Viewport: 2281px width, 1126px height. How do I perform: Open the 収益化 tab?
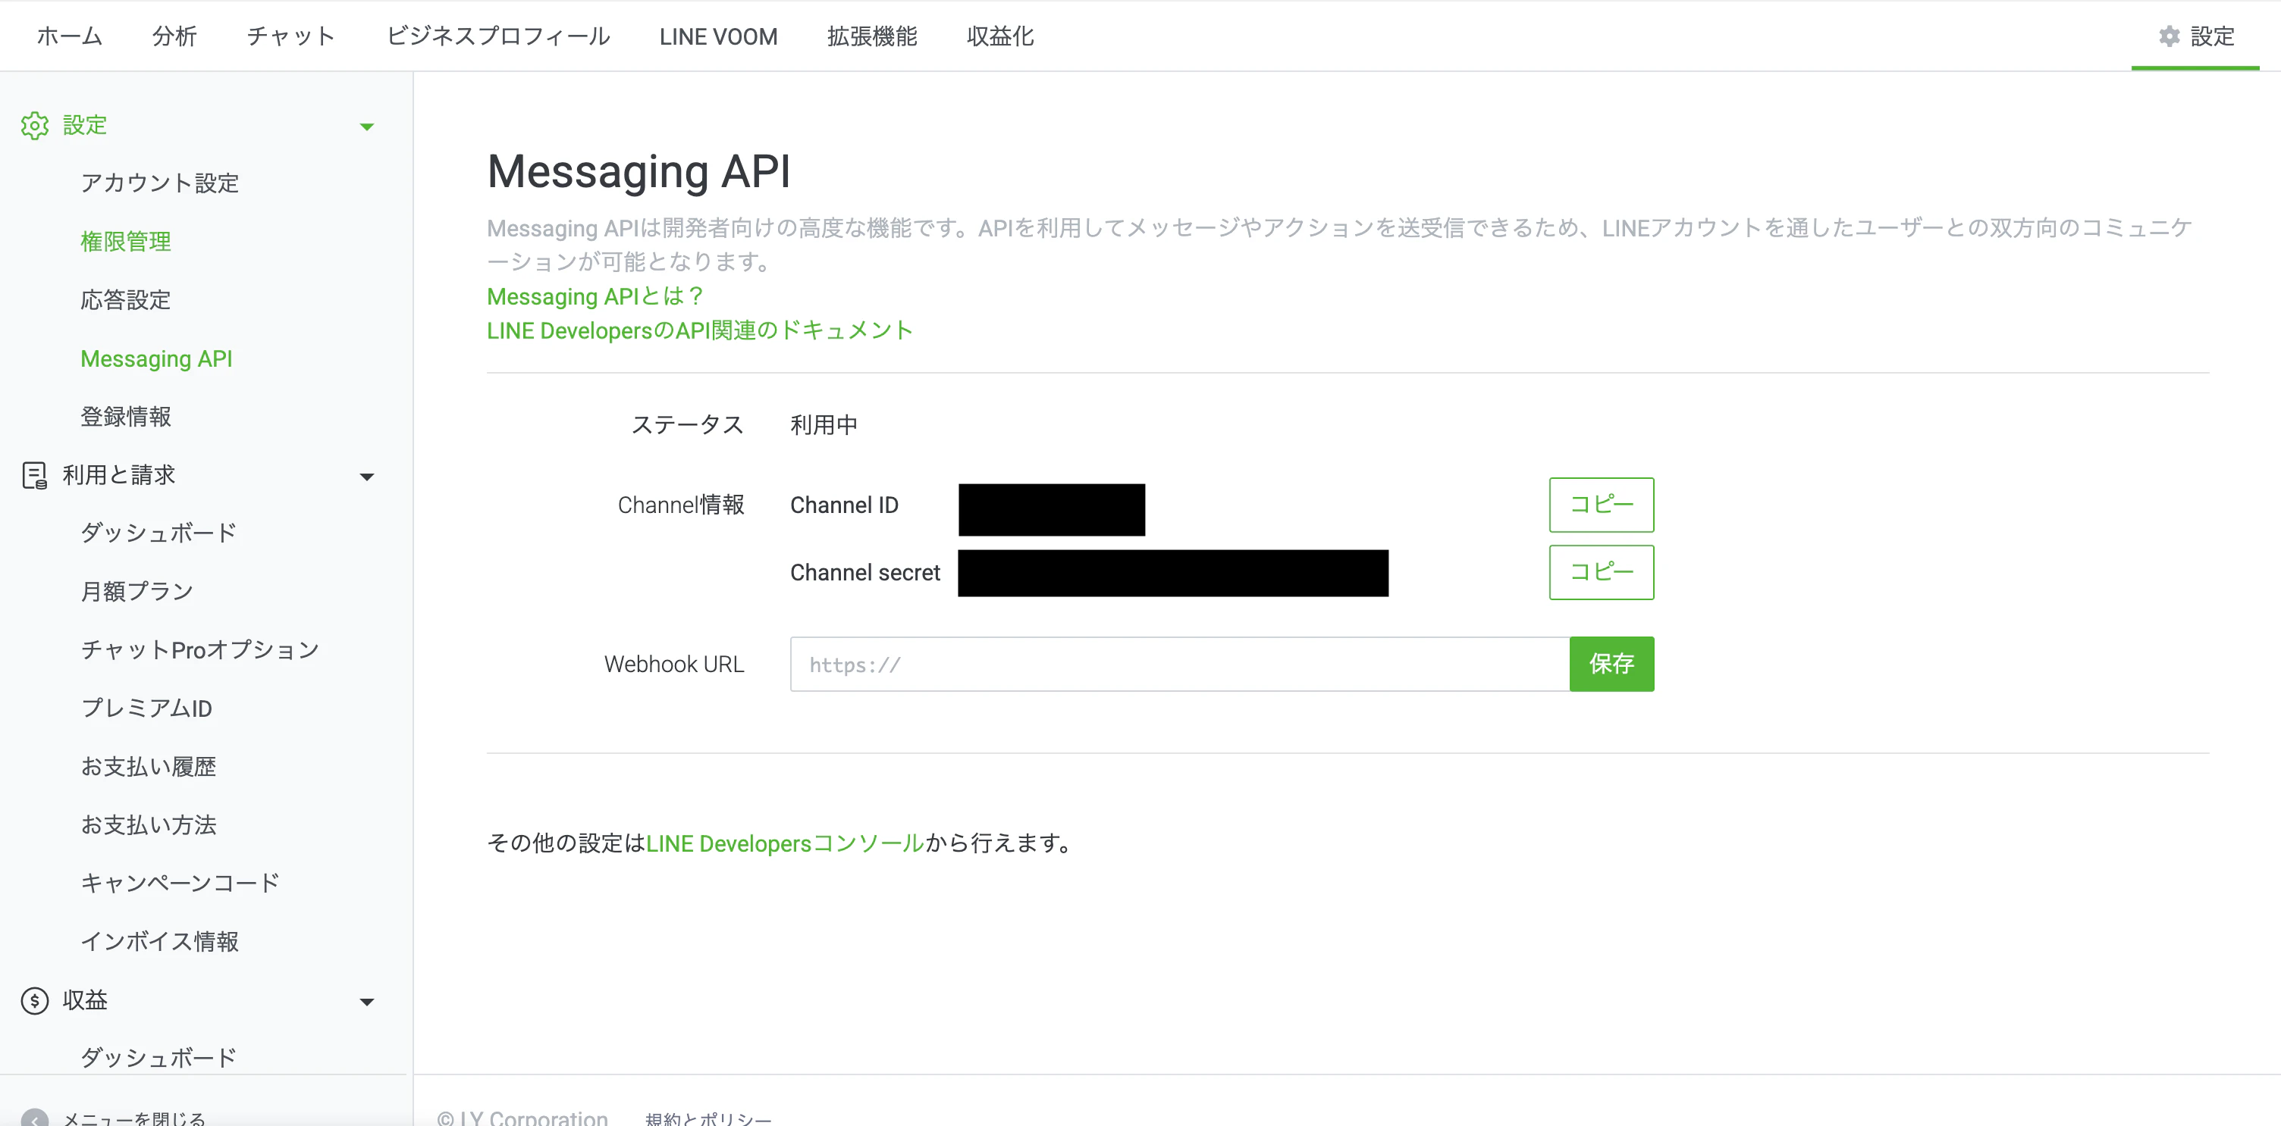coord(1001,36)
